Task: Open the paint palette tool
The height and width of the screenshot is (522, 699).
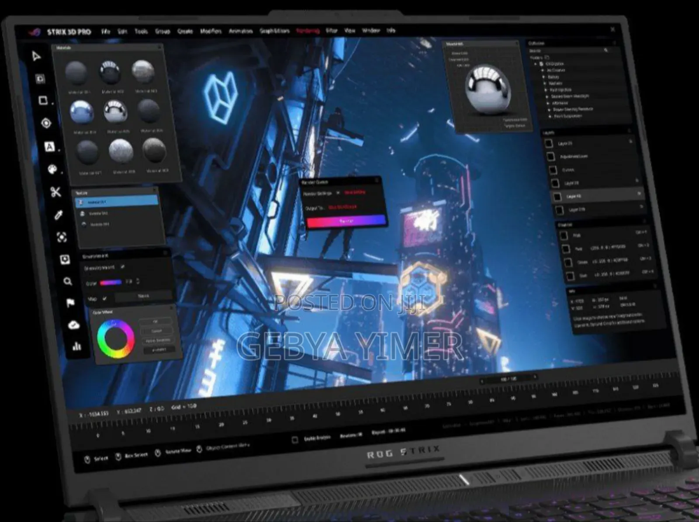Action: pyautogui.click(x=52, y=169)
